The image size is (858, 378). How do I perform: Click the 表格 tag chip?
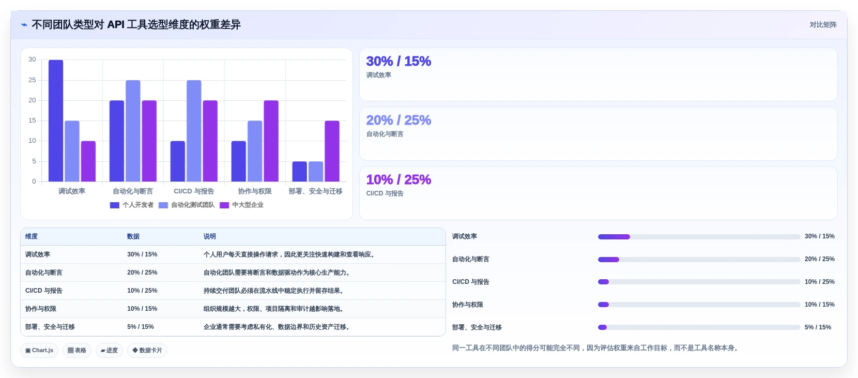click(x=77, y=351)
